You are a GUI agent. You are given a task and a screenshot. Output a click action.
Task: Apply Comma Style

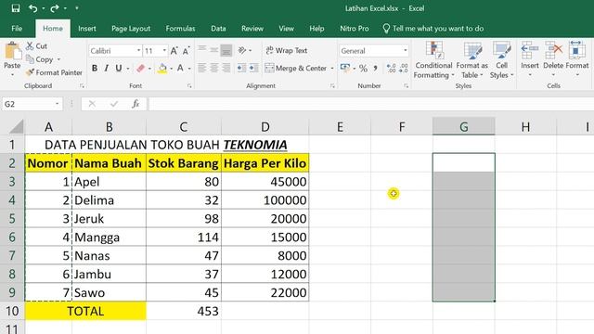[375, 68]
